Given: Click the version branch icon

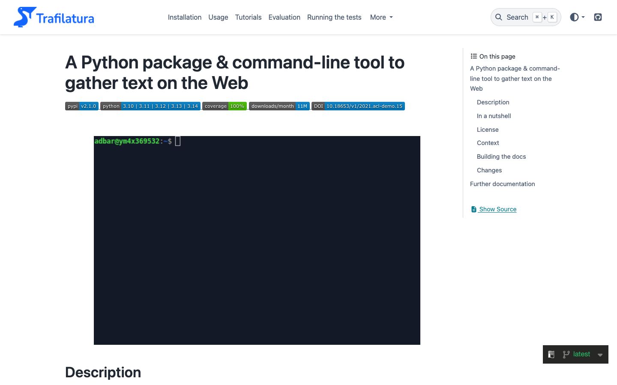Looking at the screenshot, I should 566,354.
